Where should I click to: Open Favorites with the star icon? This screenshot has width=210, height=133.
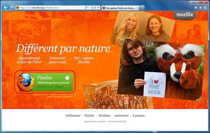200,8
